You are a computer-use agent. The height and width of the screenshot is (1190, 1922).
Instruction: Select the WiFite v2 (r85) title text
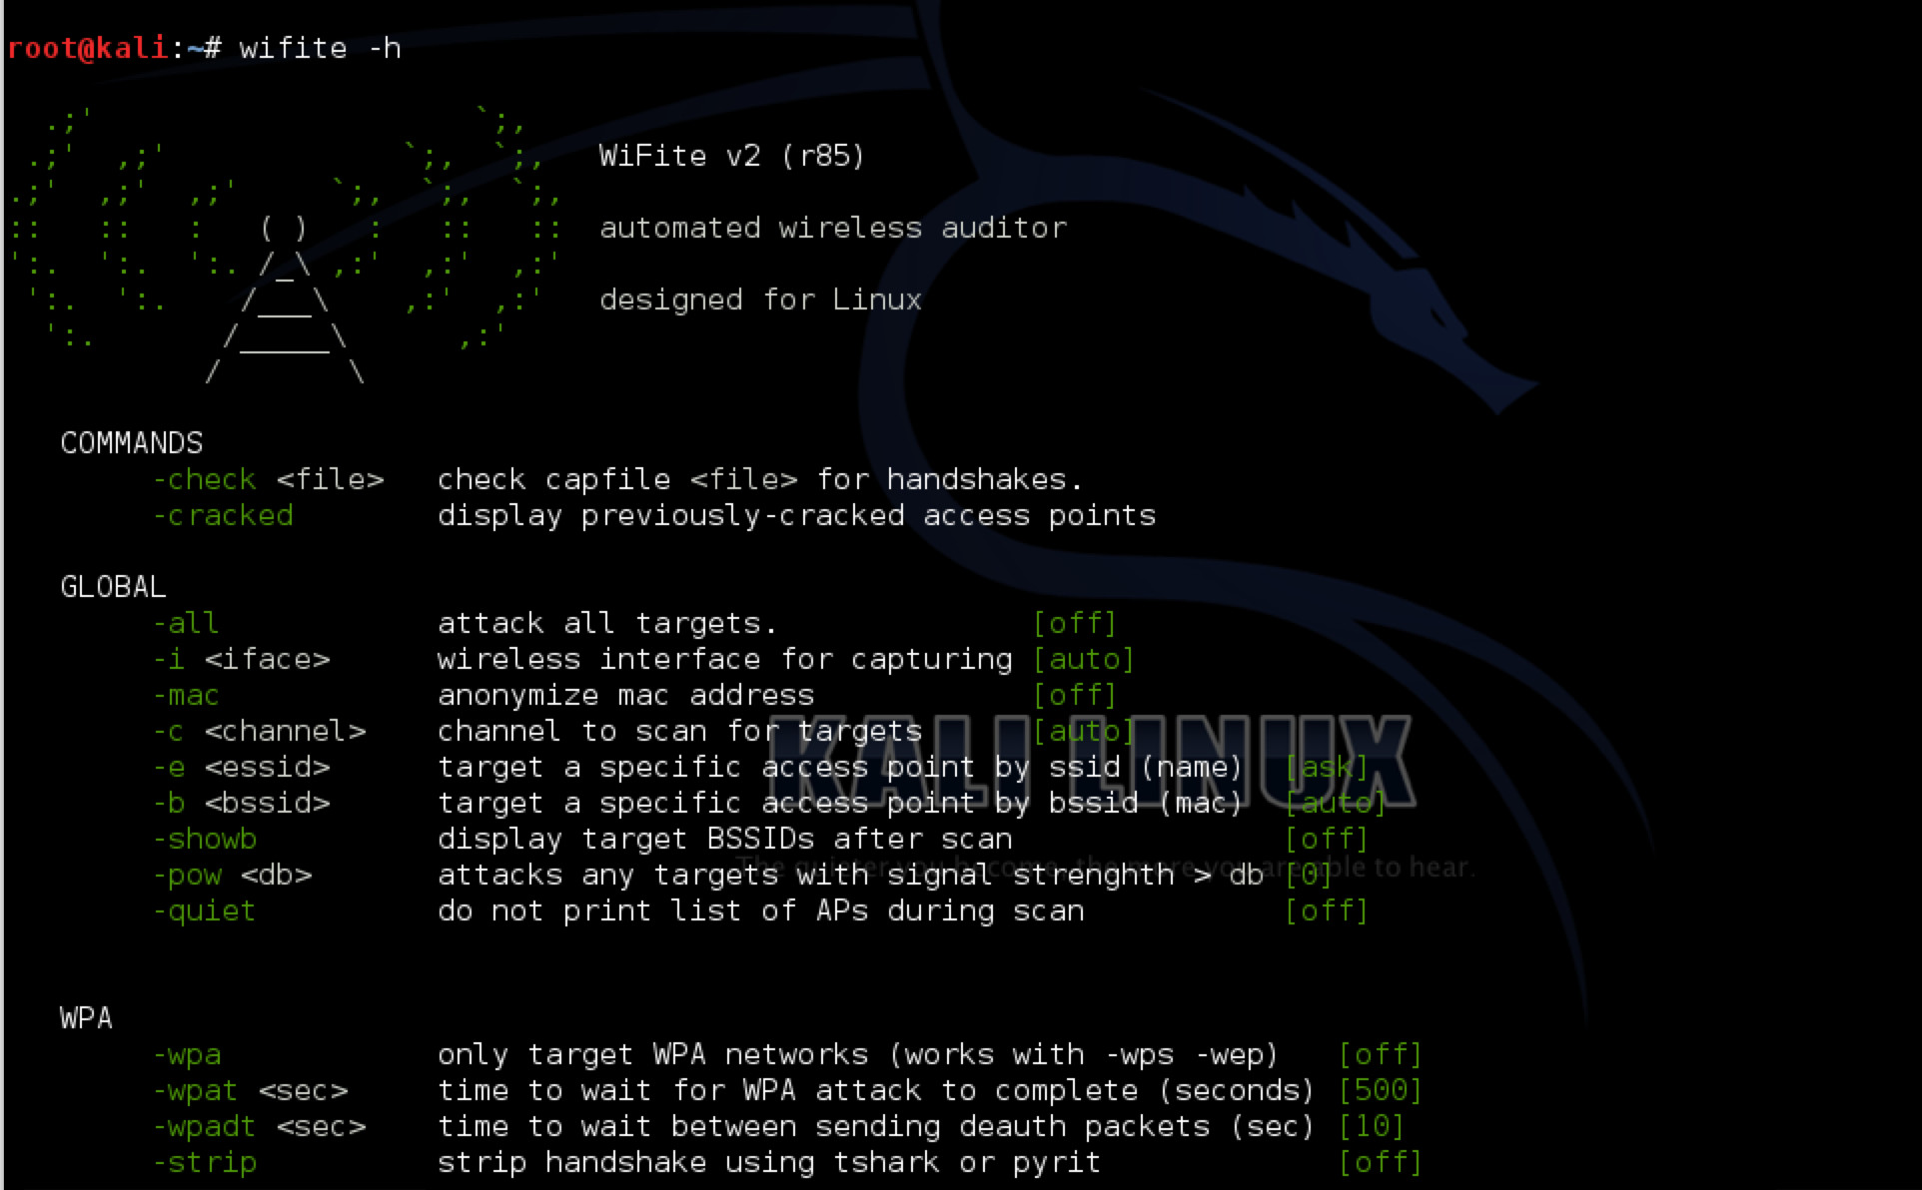[732, 156]
